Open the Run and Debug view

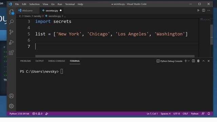click(11, 42)
